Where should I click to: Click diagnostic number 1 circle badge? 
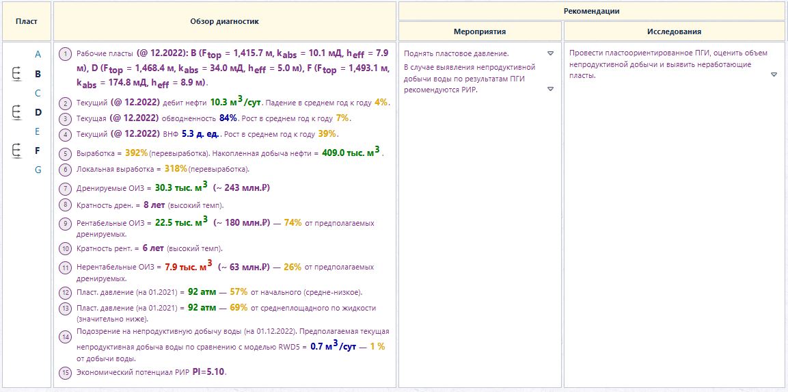pyautogui.click(x=66, y=53)
